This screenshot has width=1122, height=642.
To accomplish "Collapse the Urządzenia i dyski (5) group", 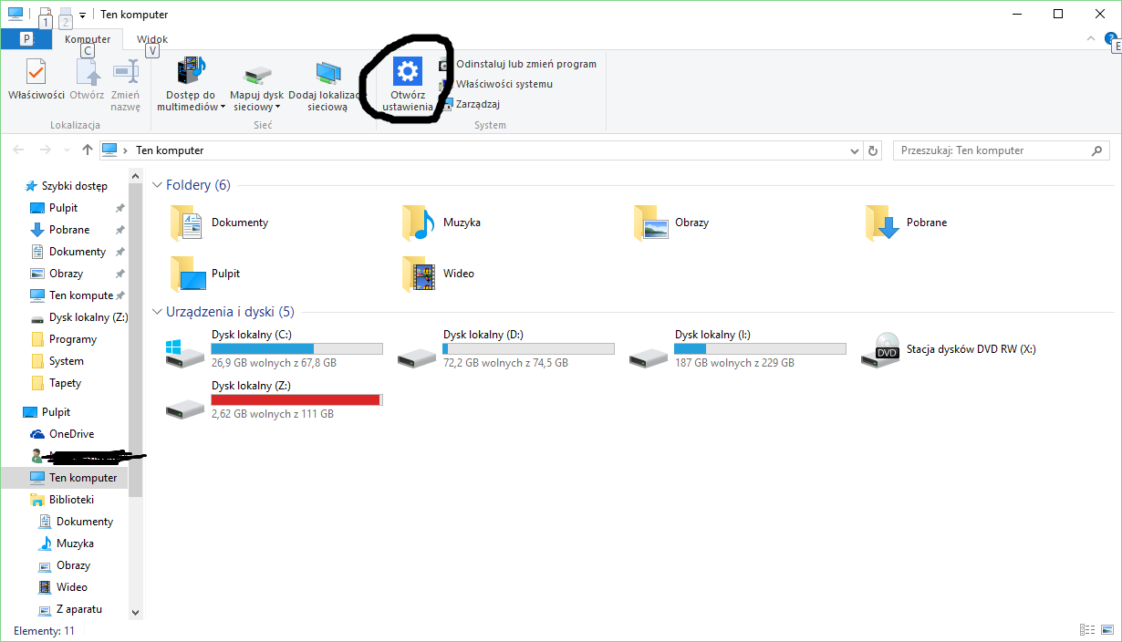I will [x=157, y=312].
